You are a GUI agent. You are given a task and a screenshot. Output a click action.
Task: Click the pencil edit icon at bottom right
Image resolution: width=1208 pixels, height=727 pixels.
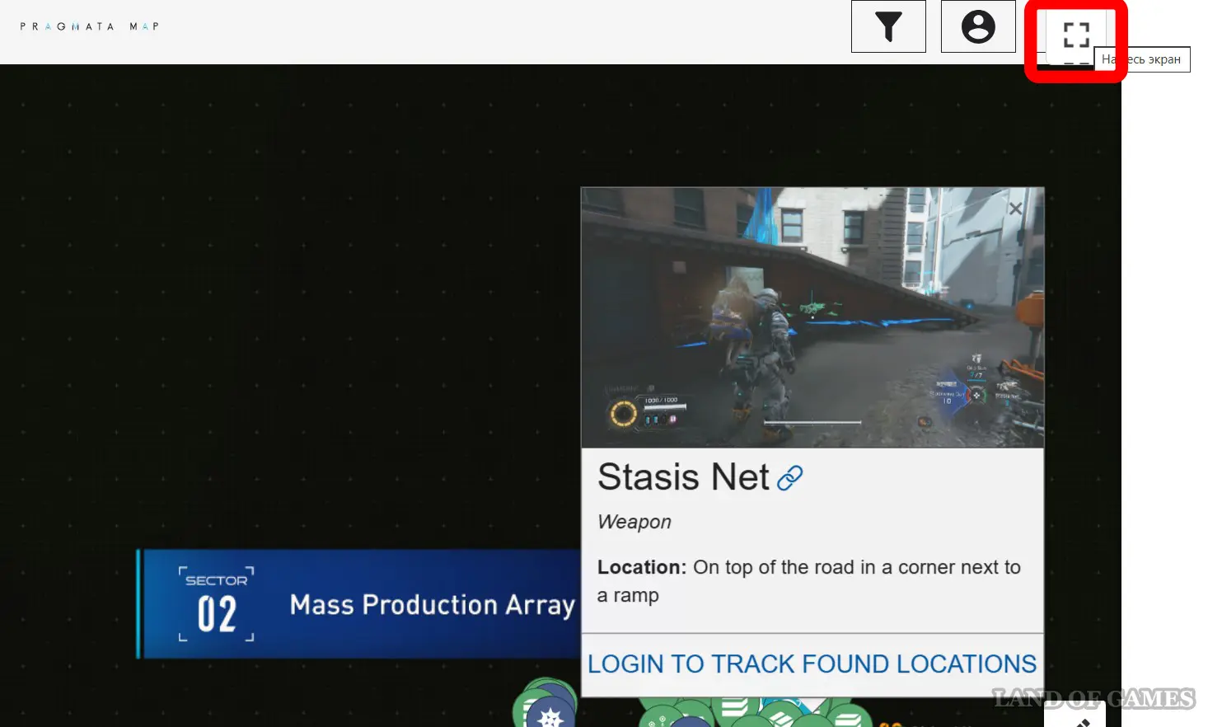tap(1081, 720)
